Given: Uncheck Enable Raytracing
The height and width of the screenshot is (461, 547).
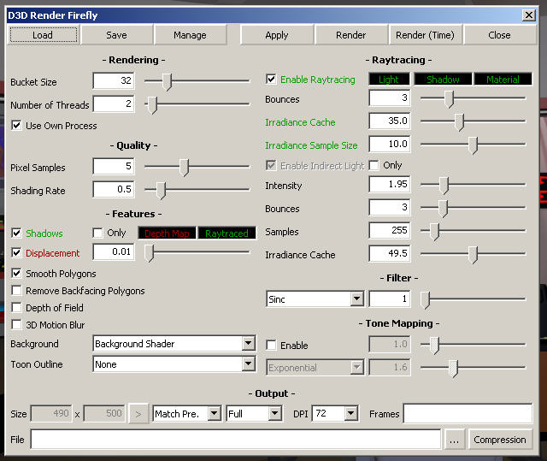Looking at the screenshot, I should [x=272, y=80].
